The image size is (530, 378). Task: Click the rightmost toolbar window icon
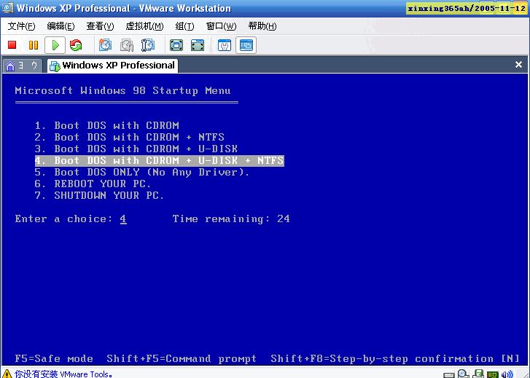pos(246,45)
